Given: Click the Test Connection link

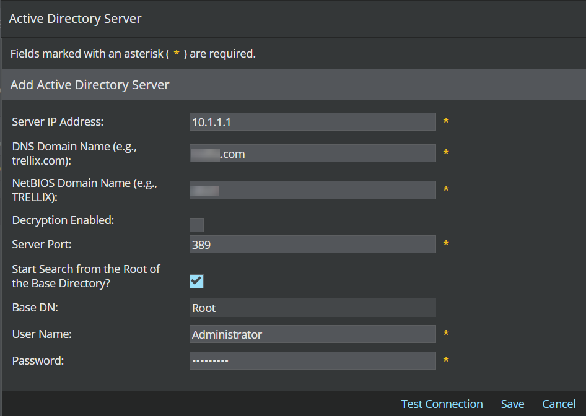Looking at the screenshot, I should point(442,404).
